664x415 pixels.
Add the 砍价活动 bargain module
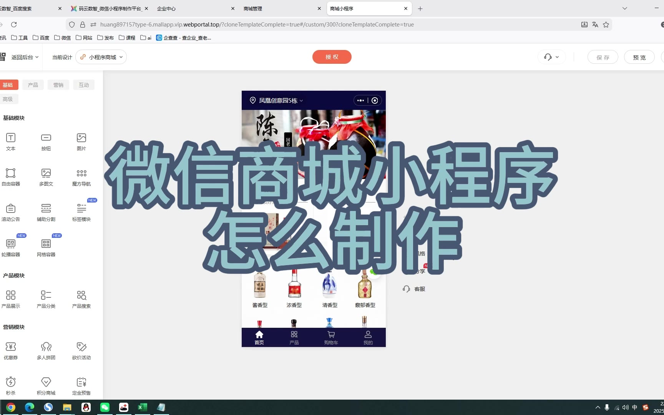81,350
